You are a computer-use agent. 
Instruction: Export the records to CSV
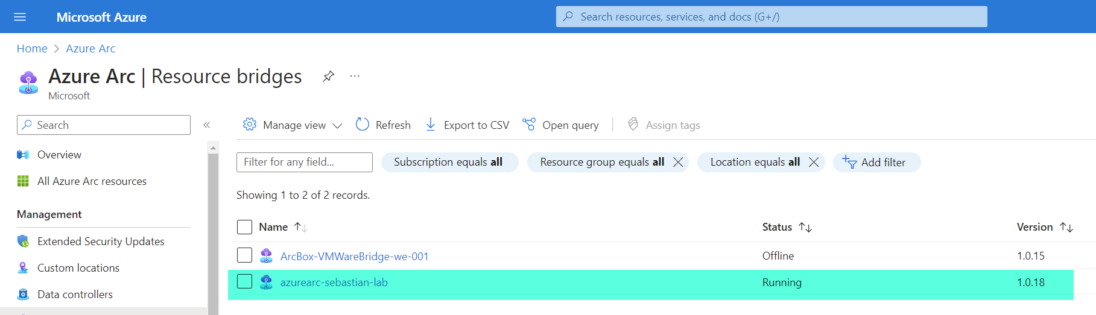(467, 125)
